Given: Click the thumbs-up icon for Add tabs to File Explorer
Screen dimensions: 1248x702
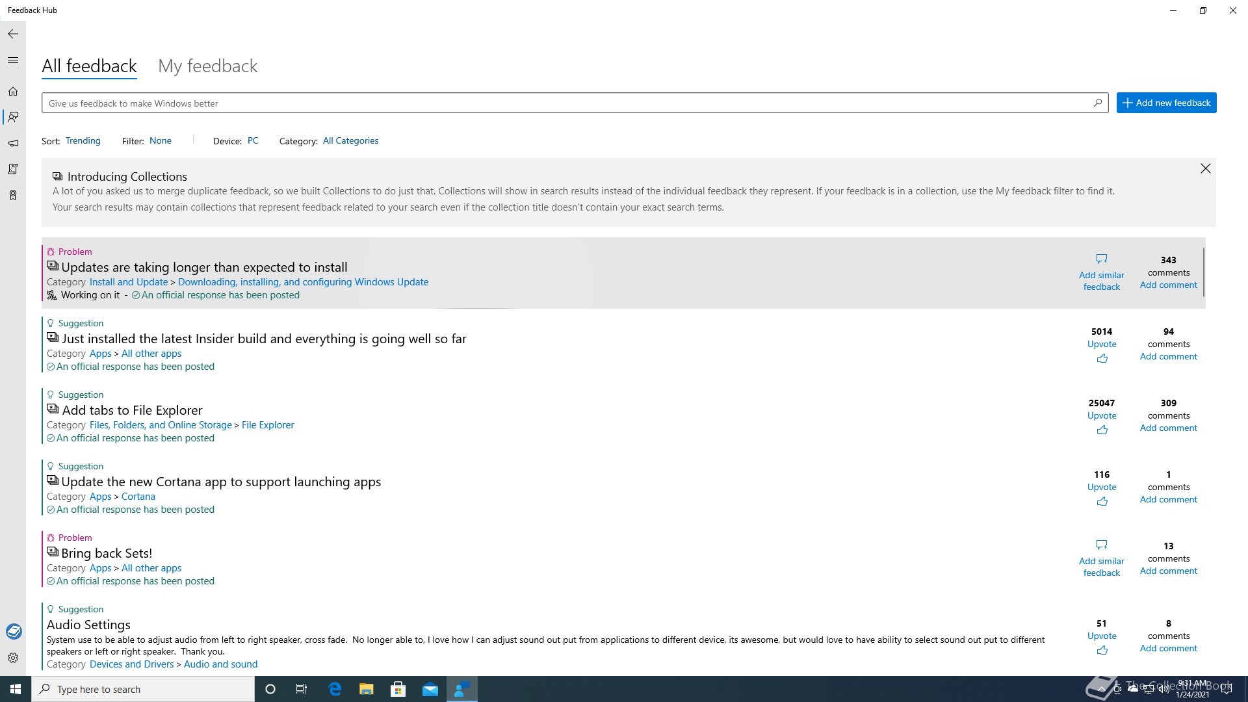Looking at the screenshot, I should pyautogui.click(x=1102, y=430).
